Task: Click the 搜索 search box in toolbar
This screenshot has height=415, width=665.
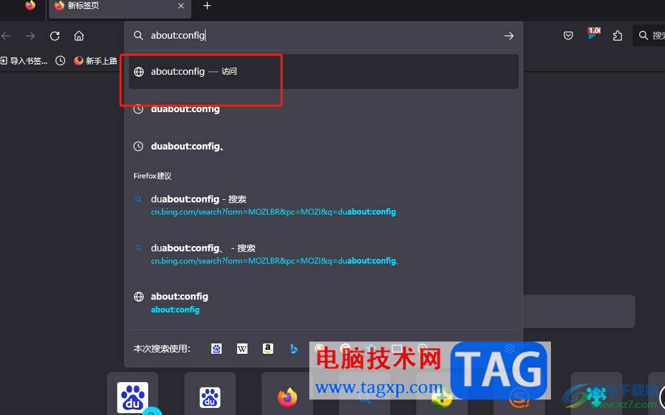Action: (650, 35)
